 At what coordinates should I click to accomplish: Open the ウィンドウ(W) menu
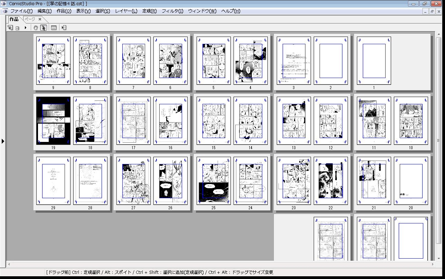[x=202, y=11]
